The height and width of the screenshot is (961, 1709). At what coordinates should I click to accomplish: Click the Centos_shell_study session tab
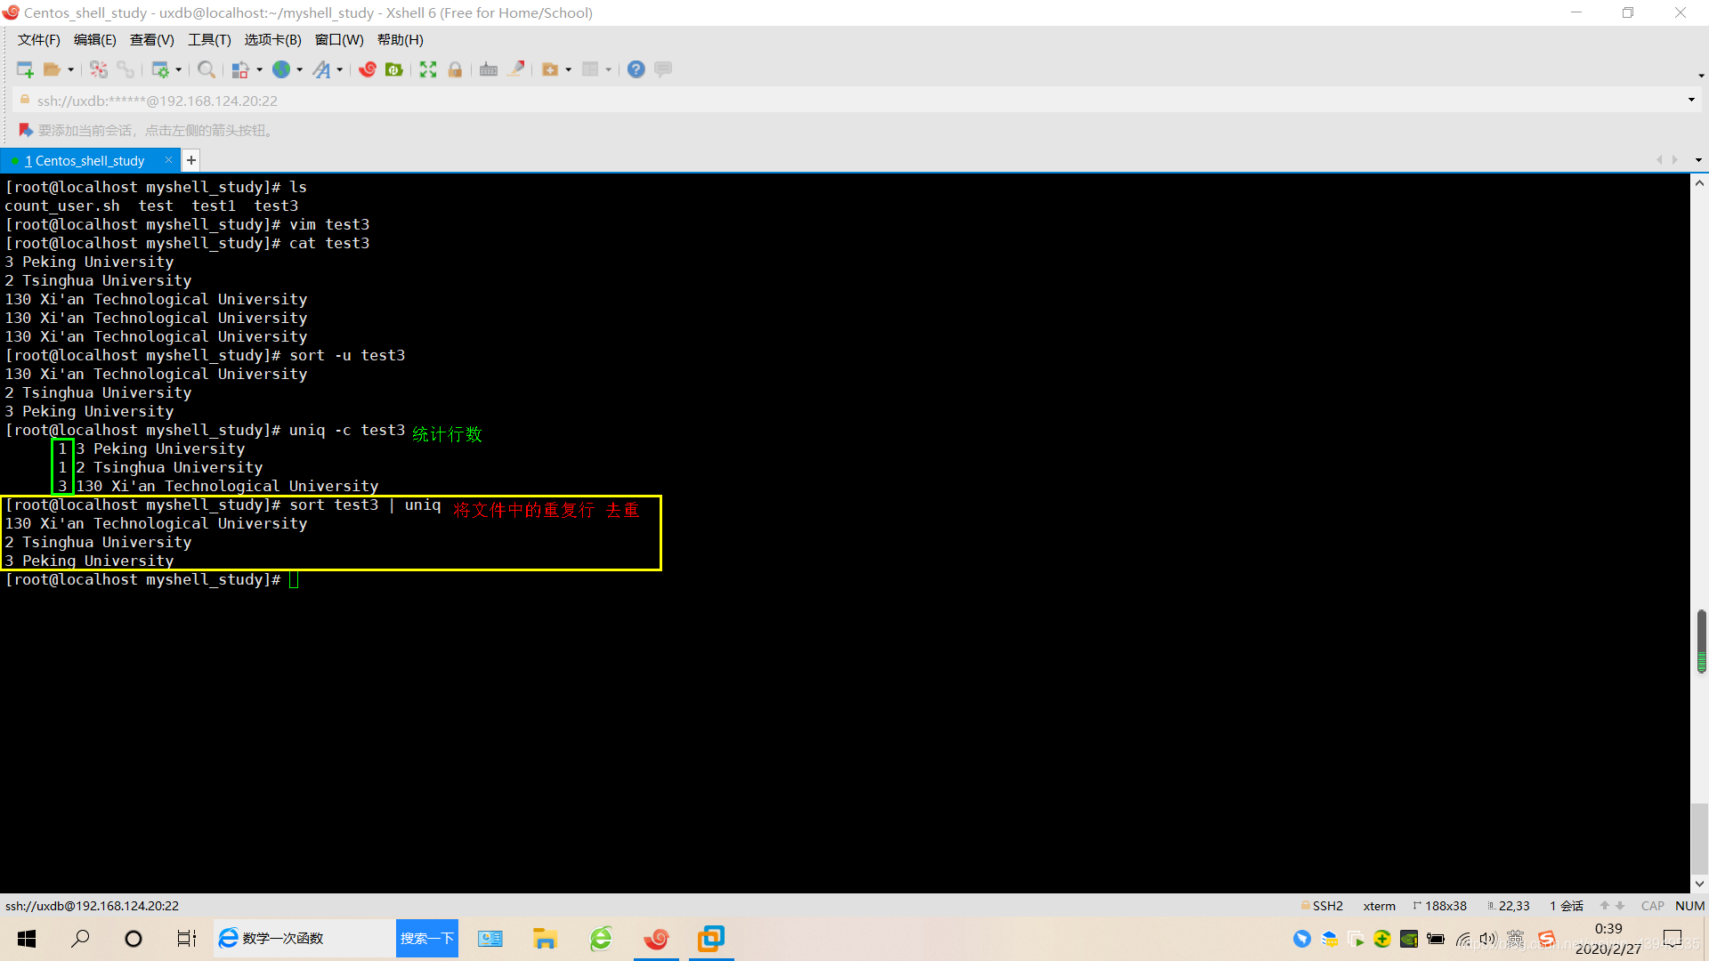pyautogui.click(x=88, y=159)
